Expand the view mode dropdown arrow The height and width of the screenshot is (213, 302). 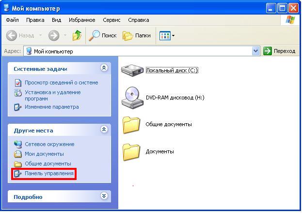(x=173, y=35)
